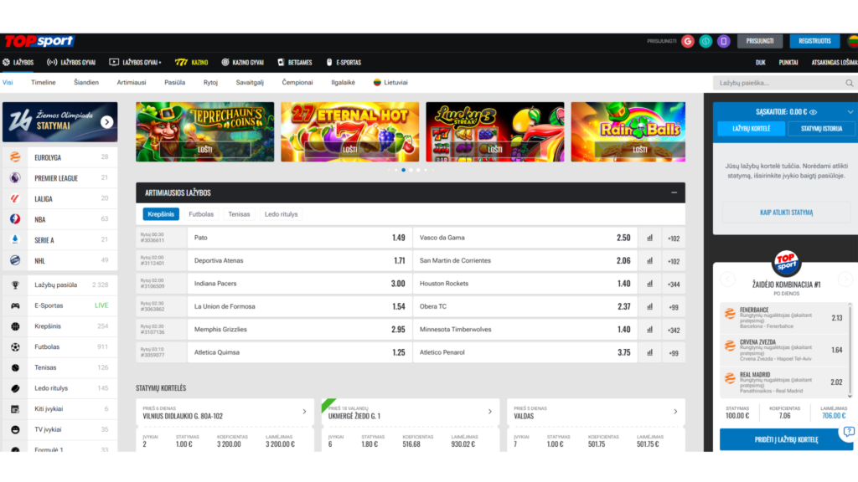Image resolution: width=858 pixels, height=482 pixels.
Task: Select the Futbolas filter chip
Action: point(201,214)
